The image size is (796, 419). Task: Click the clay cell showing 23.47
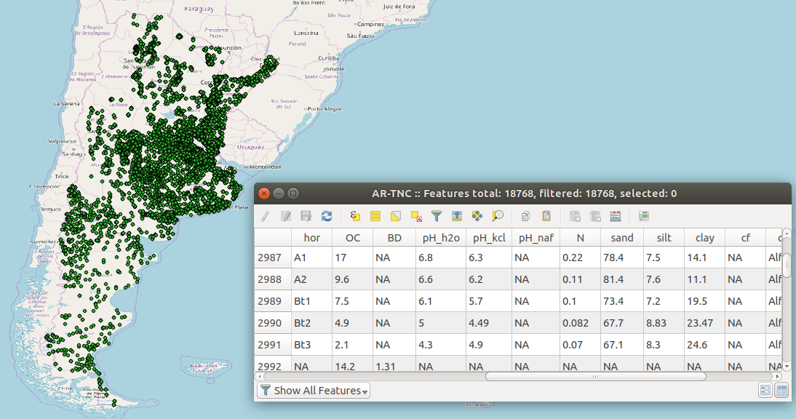pos(704,323)
